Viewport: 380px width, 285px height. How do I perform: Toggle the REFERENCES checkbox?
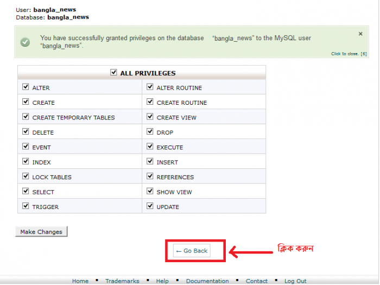(150, 176)
